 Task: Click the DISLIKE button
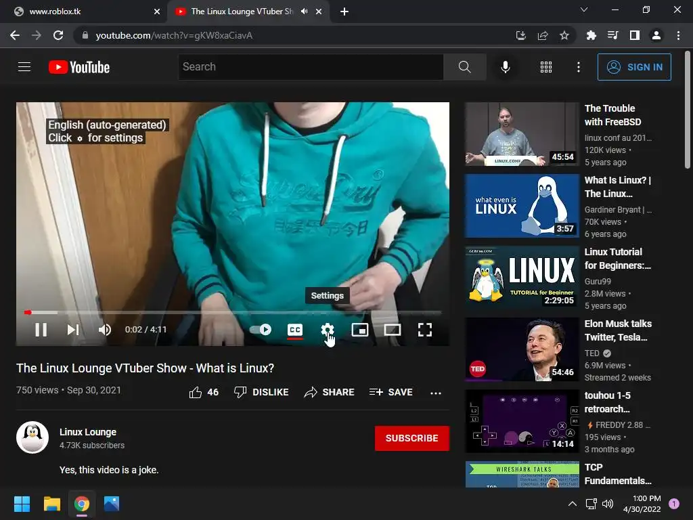tap(261, 392)
